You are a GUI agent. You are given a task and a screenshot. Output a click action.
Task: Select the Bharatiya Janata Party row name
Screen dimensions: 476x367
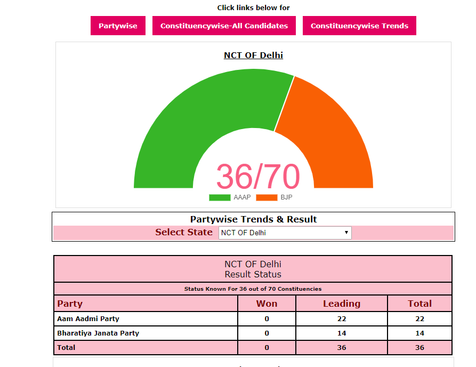pyautogui.click(x=98, y=333)
